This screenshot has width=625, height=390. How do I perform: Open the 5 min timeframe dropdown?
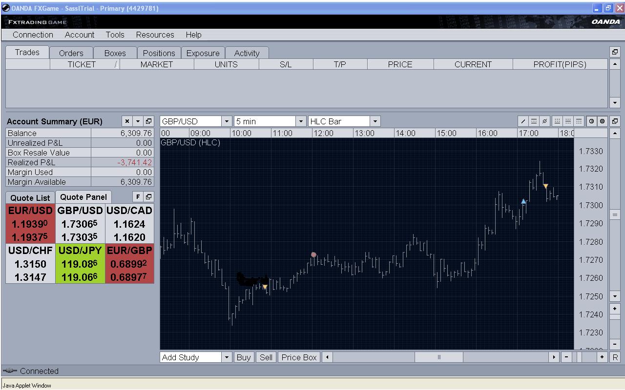click(301, 121)
